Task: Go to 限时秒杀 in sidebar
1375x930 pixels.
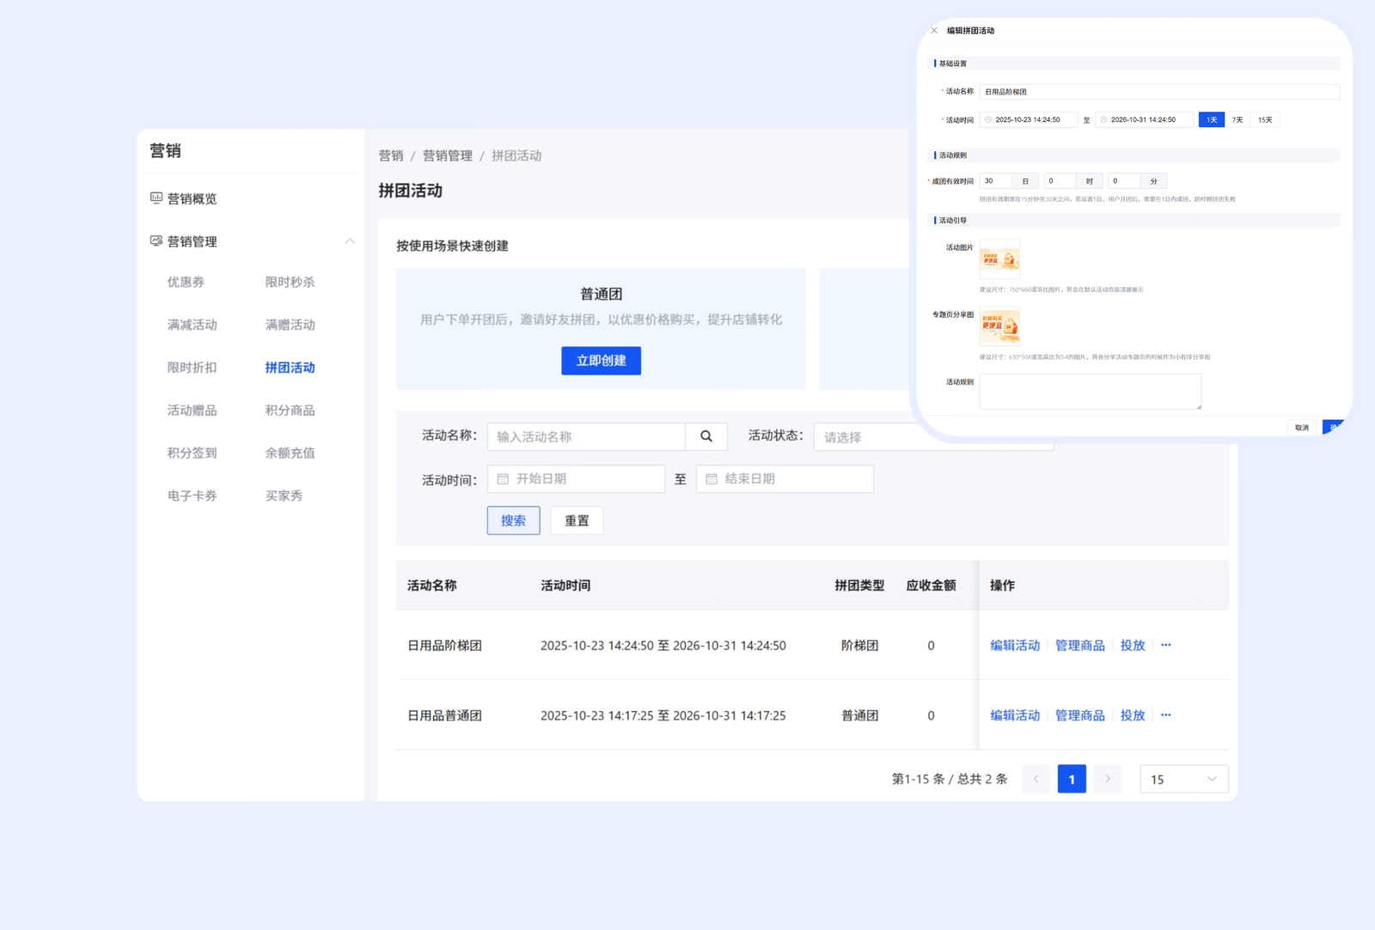Action: [290, 282]
